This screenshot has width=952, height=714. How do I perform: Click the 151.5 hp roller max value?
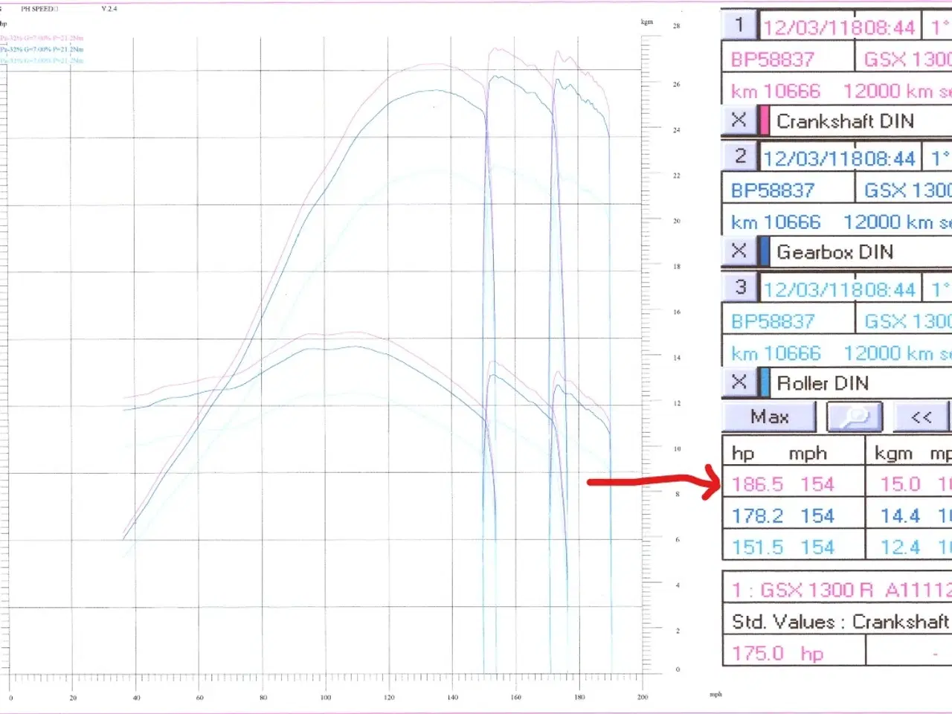(757, 547)
